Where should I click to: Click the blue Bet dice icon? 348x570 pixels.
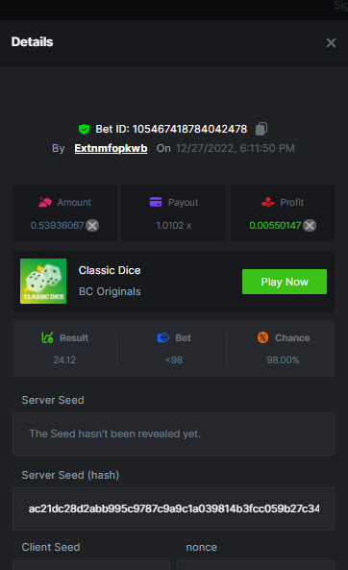[x=163, y=337]
